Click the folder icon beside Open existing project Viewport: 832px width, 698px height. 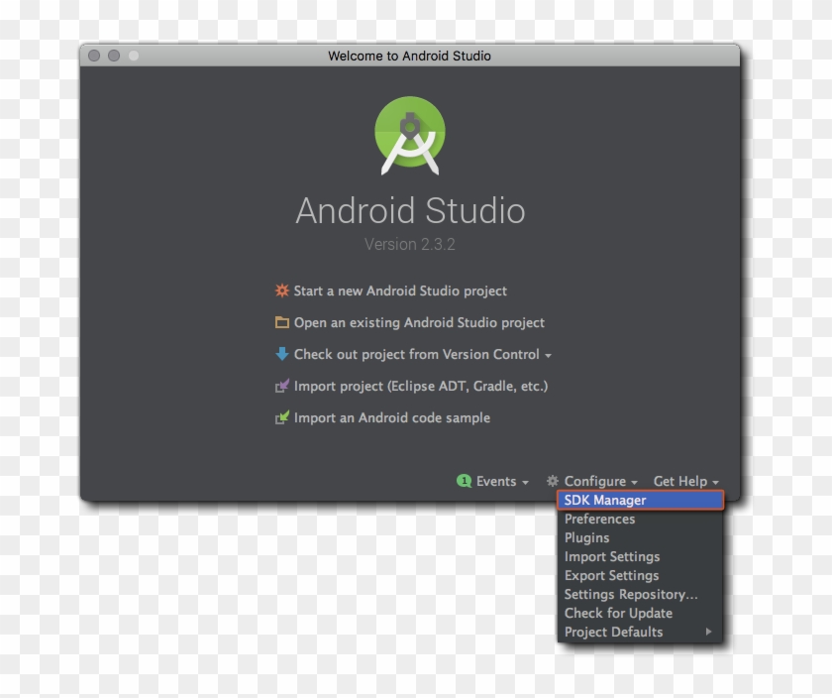pos(280,322)
